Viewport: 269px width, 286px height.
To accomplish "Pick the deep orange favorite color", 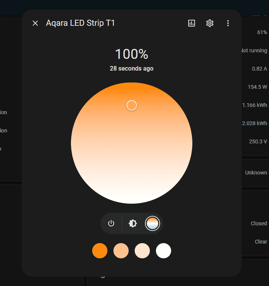I will (100, 251).
